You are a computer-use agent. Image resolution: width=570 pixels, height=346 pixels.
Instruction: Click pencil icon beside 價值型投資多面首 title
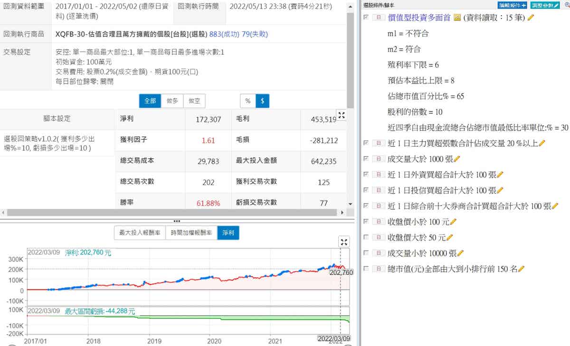[531, 18]
